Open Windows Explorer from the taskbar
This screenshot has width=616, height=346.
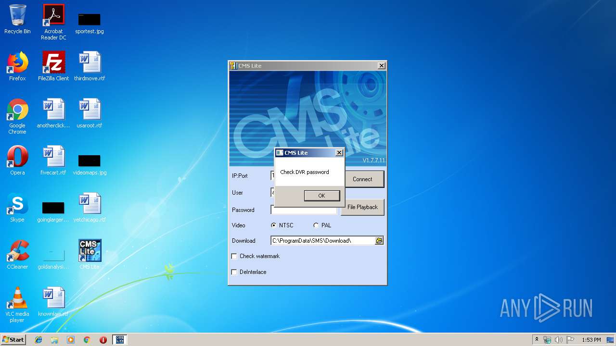click(x=54, y=340)
